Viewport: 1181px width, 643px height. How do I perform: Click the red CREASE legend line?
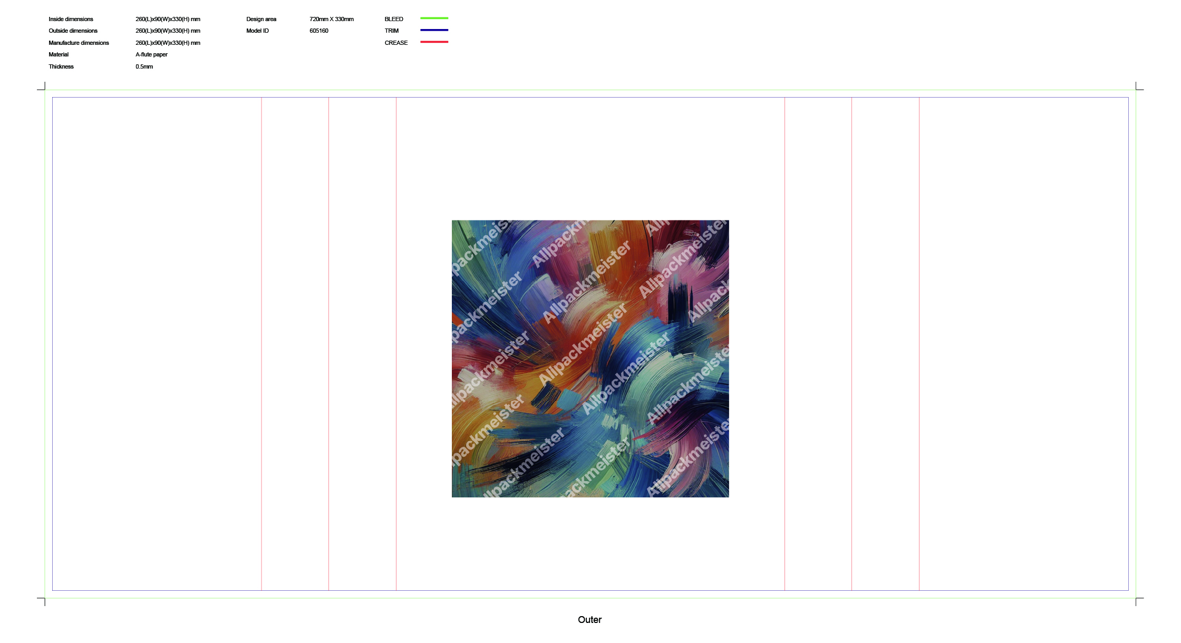tap(434, 42)
